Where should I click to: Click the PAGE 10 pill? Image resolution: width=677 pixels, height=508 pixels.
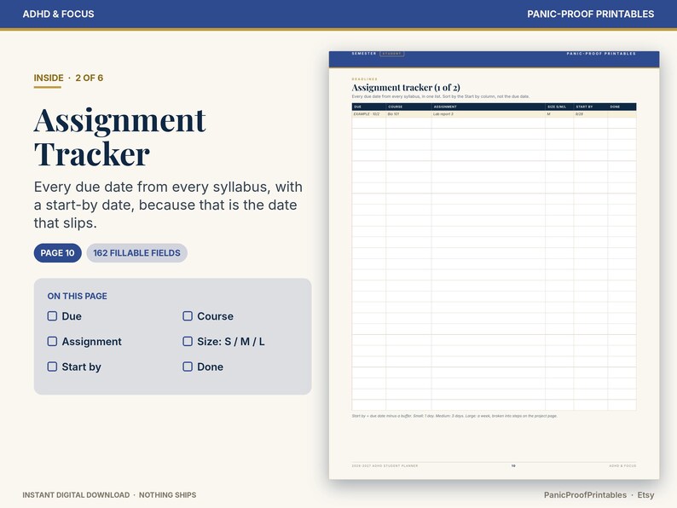click(57, 253)
